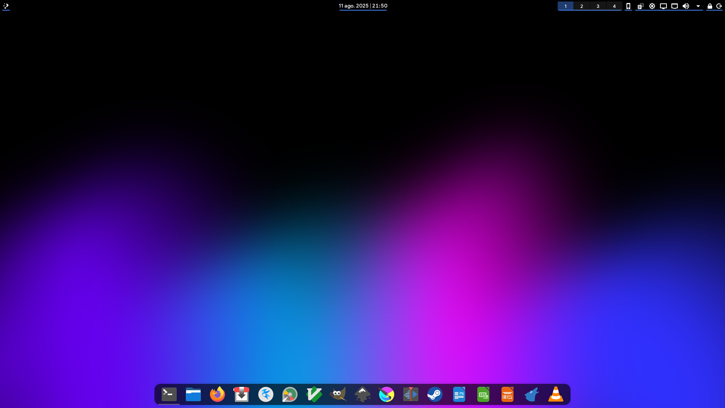Open Krita painting app

[386, 394]
